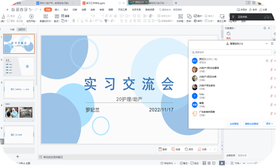Switch to Slide Sorter view icon

click(209, 163)
